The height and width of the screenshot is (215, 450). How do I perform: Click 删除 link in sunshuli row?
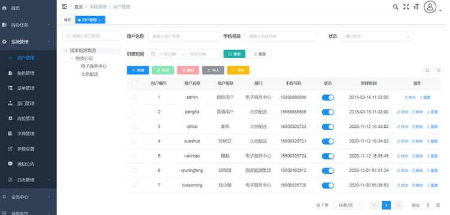pyautogui.click(x=418, y=142)
